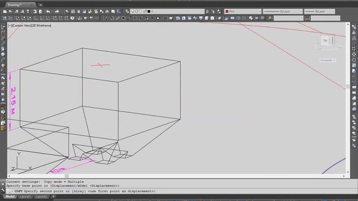
Task: Switch to the Layout2 tab
Action: click(x=41, y=197)
